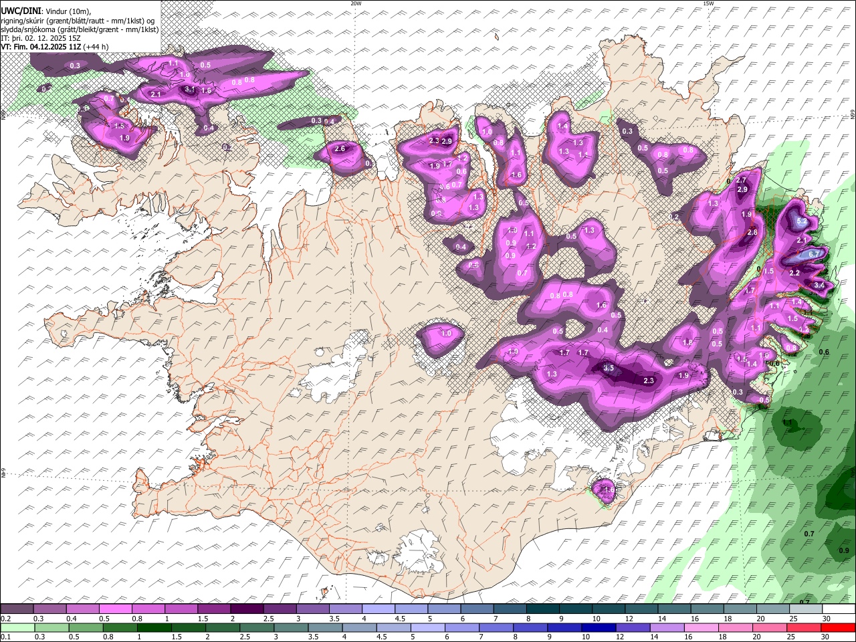Pick the dark teal swatch labeled 8 in top legend row
Viewport: 856px width, 642px height.
point(543,609)
